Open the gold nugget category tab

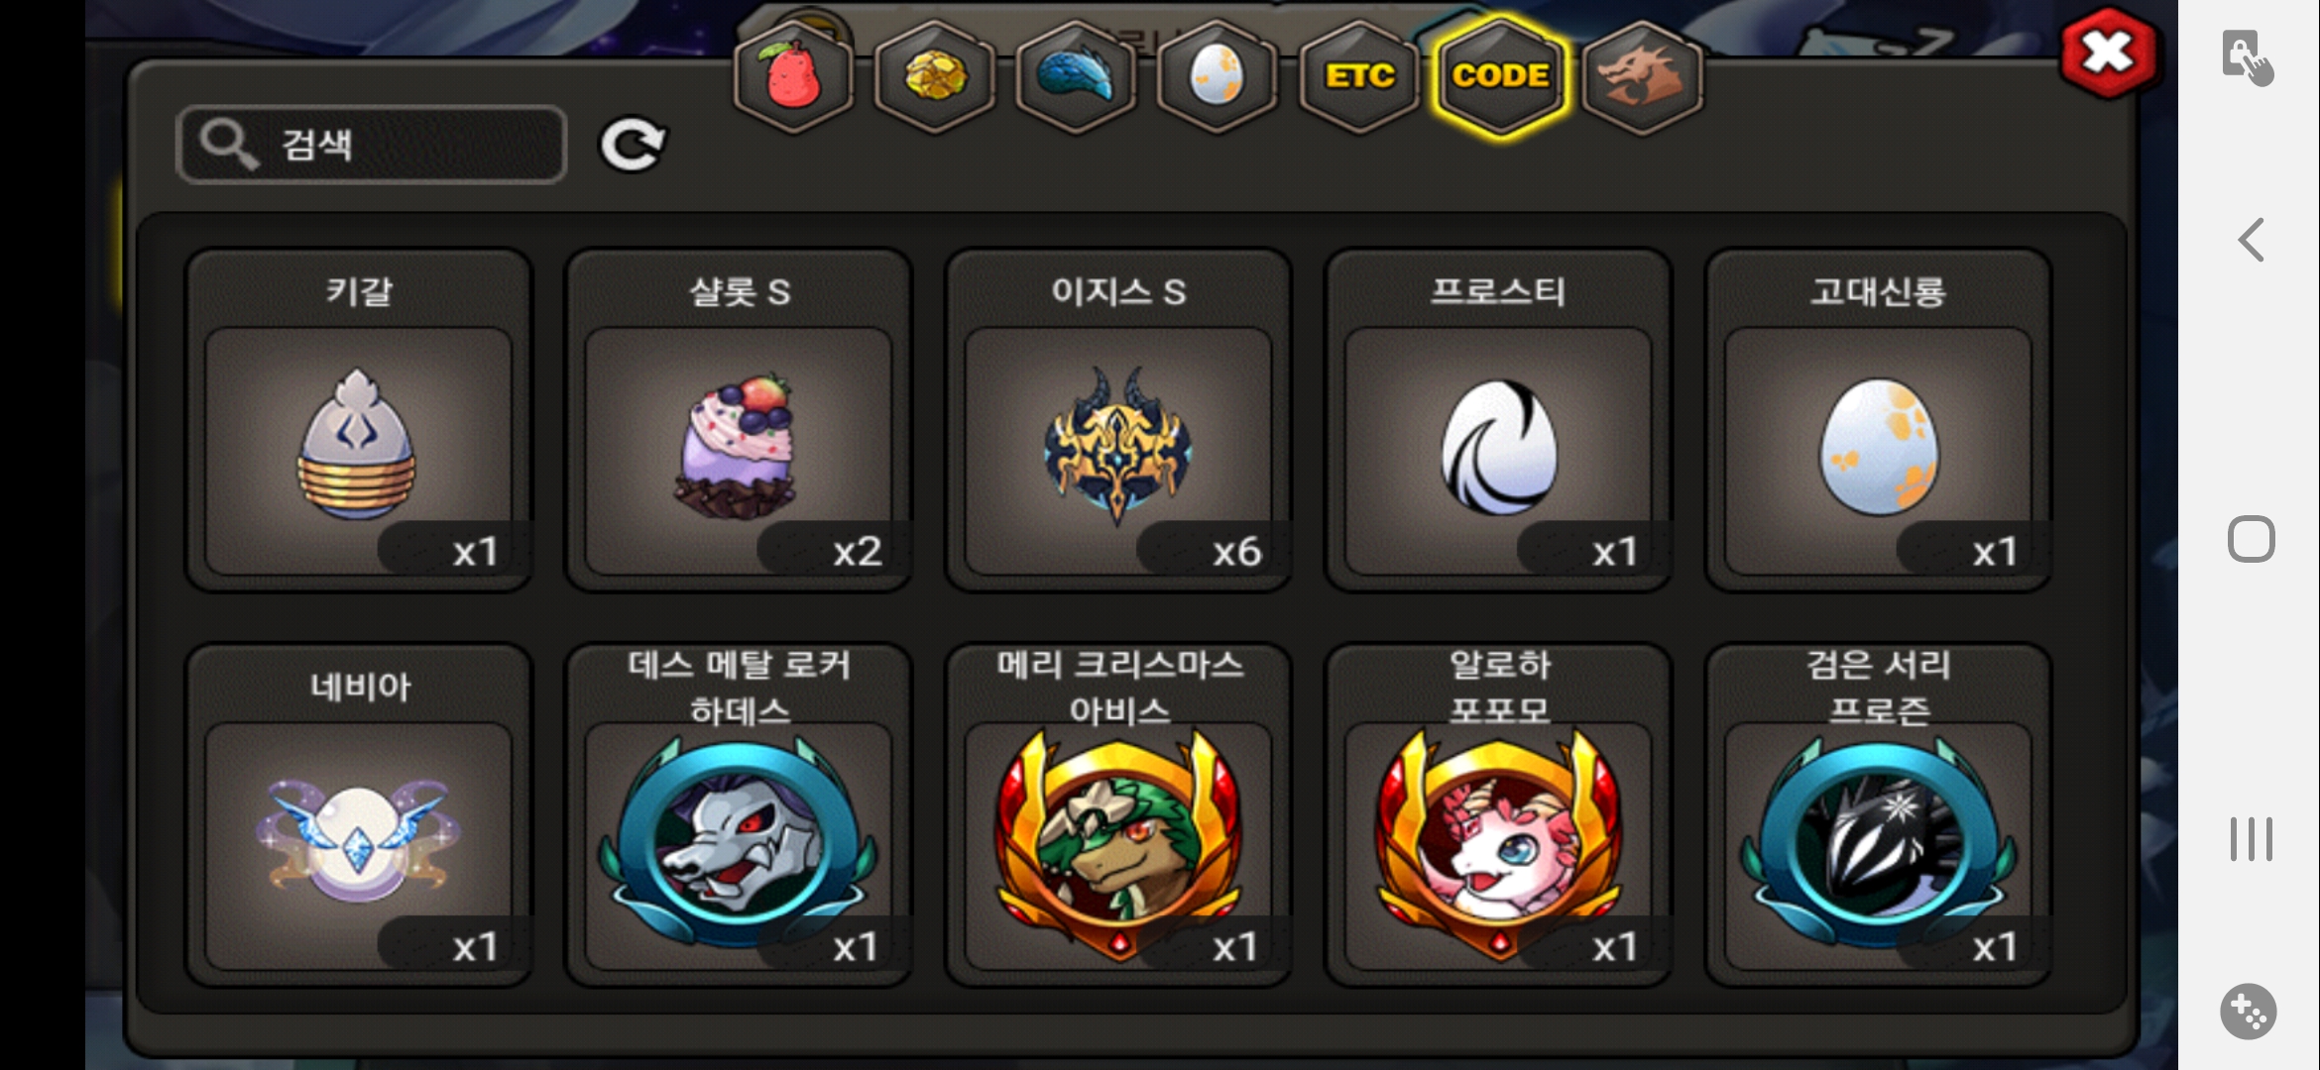pyautogui.click(x=934, y=77)
